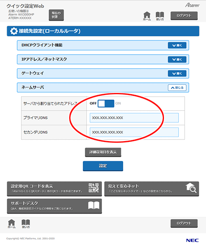The width and height of the screenshot is (206, 246).
Task: Focus the セカンダリDNS input field
Action: [x=134, y=132]
